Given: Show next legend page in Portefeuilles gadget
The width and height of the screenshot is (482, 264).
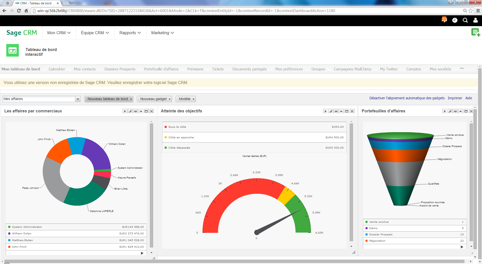Looking at the screenshot, I should pyautogui.click(x=462, y=247).
